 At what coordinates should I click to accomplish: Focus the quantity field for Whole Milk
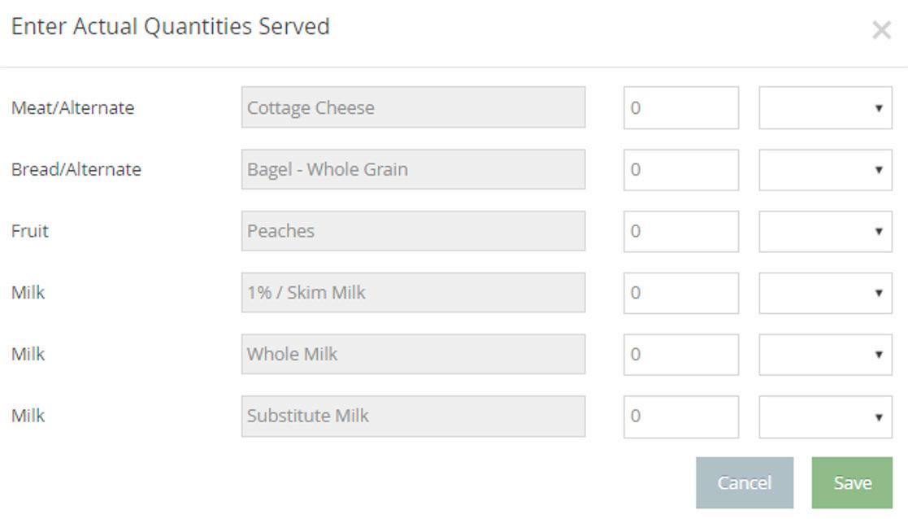[x=680, y=355]
